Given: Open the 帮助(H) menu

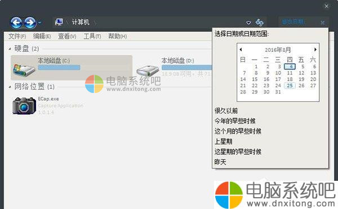Looking at the screenshot, I should (118, 36).
